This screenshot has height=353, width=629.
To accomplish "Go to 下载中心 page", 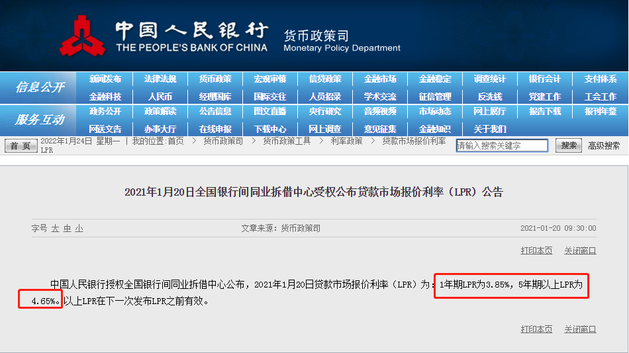I will tap(270, 129).
